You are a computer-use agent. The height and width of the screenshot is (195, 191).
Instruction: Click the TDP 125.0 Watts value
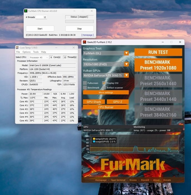69,85
